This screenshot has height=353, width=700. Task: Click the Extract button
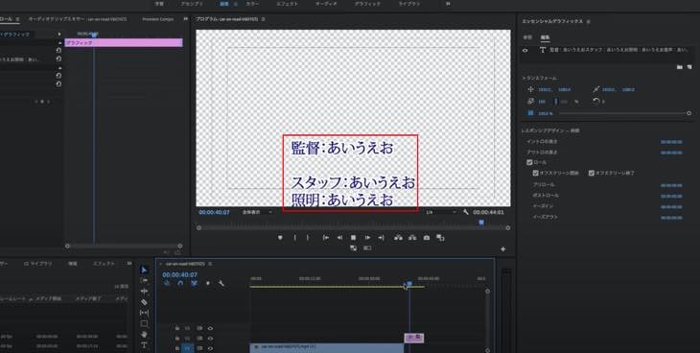(412, 238)
